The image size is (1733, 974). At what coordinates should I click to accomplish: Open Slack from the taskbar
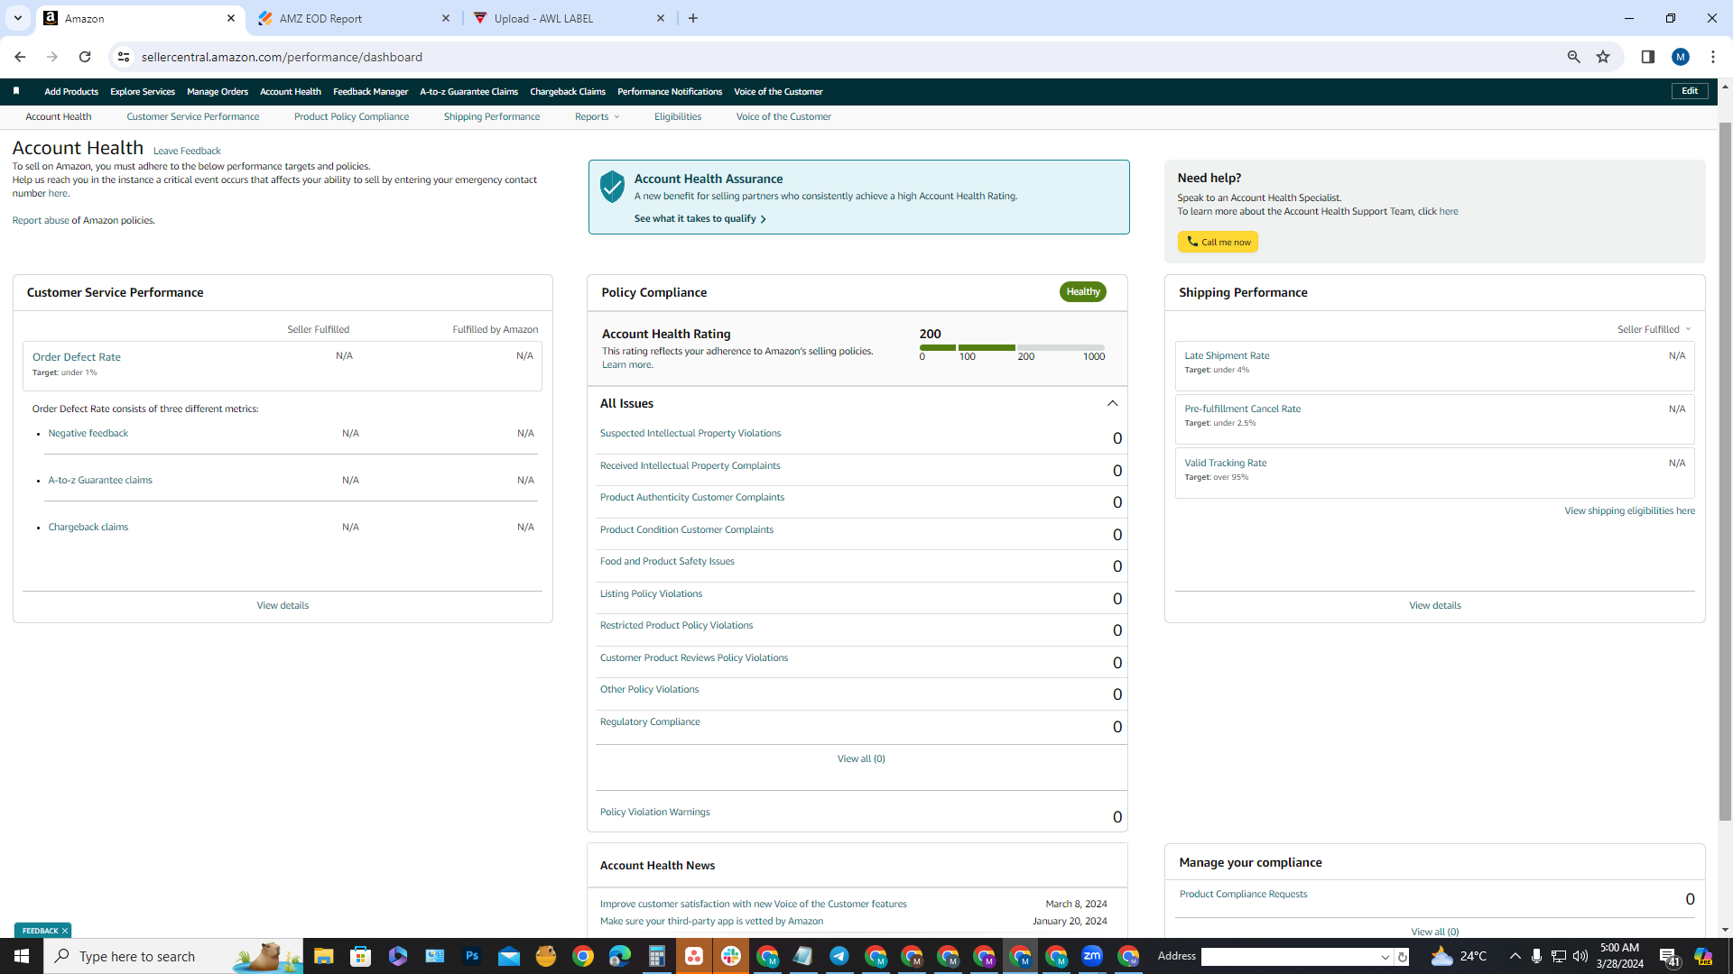point(731,956)
